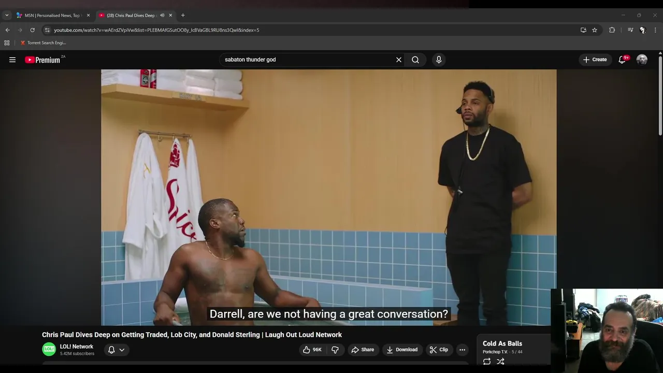Image resolution: width=663 pixels, height=373 pixels.
Task: Pause the video by clicking the player
Action: 328,197
